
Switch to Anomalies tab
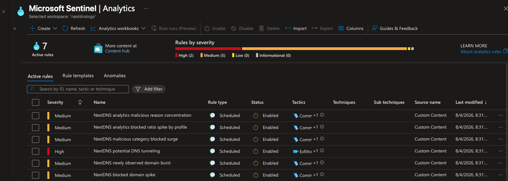tap(115, 76)
